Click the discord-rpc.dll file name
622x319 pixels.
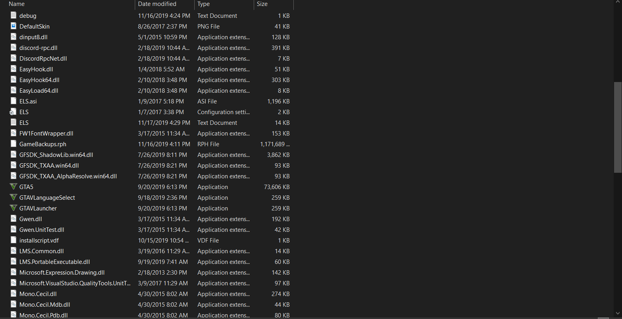[x=38, y=48]
